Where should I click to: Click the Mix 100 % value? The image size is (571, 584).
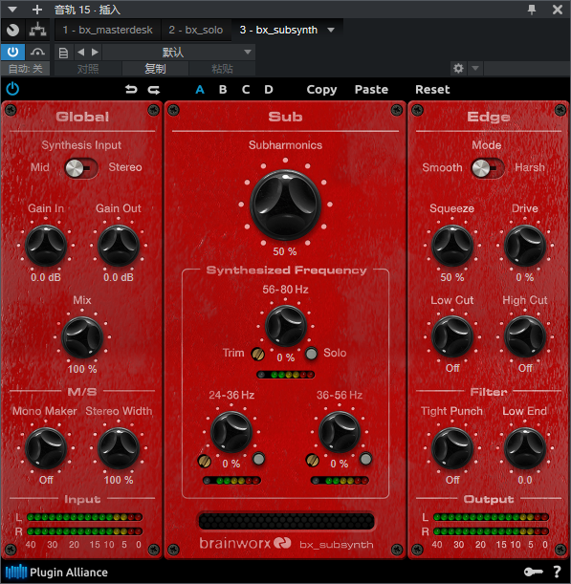coord(82,369)
